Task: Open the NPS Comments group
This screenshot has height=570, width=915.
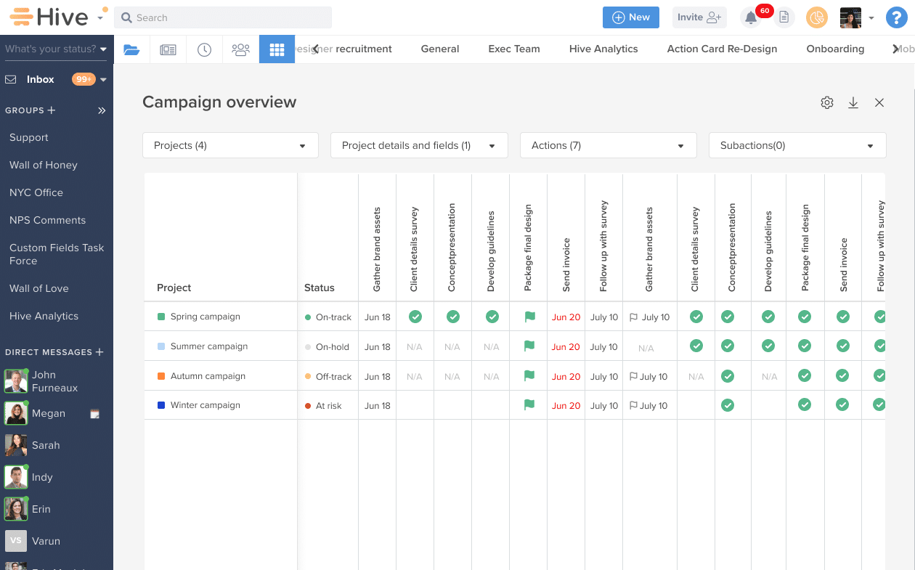Action: click(x=47, y=220)
